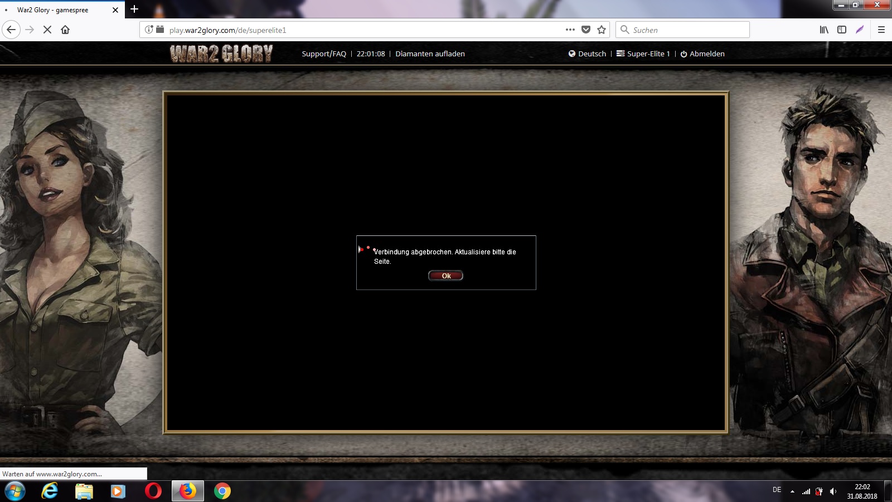Click the War2 Glory logo

pos(221,54)
